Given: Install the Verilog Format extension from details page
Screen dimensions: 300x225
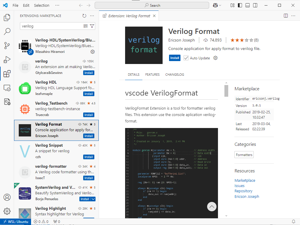Looking at the screenshot, I should tap(175, 58).
